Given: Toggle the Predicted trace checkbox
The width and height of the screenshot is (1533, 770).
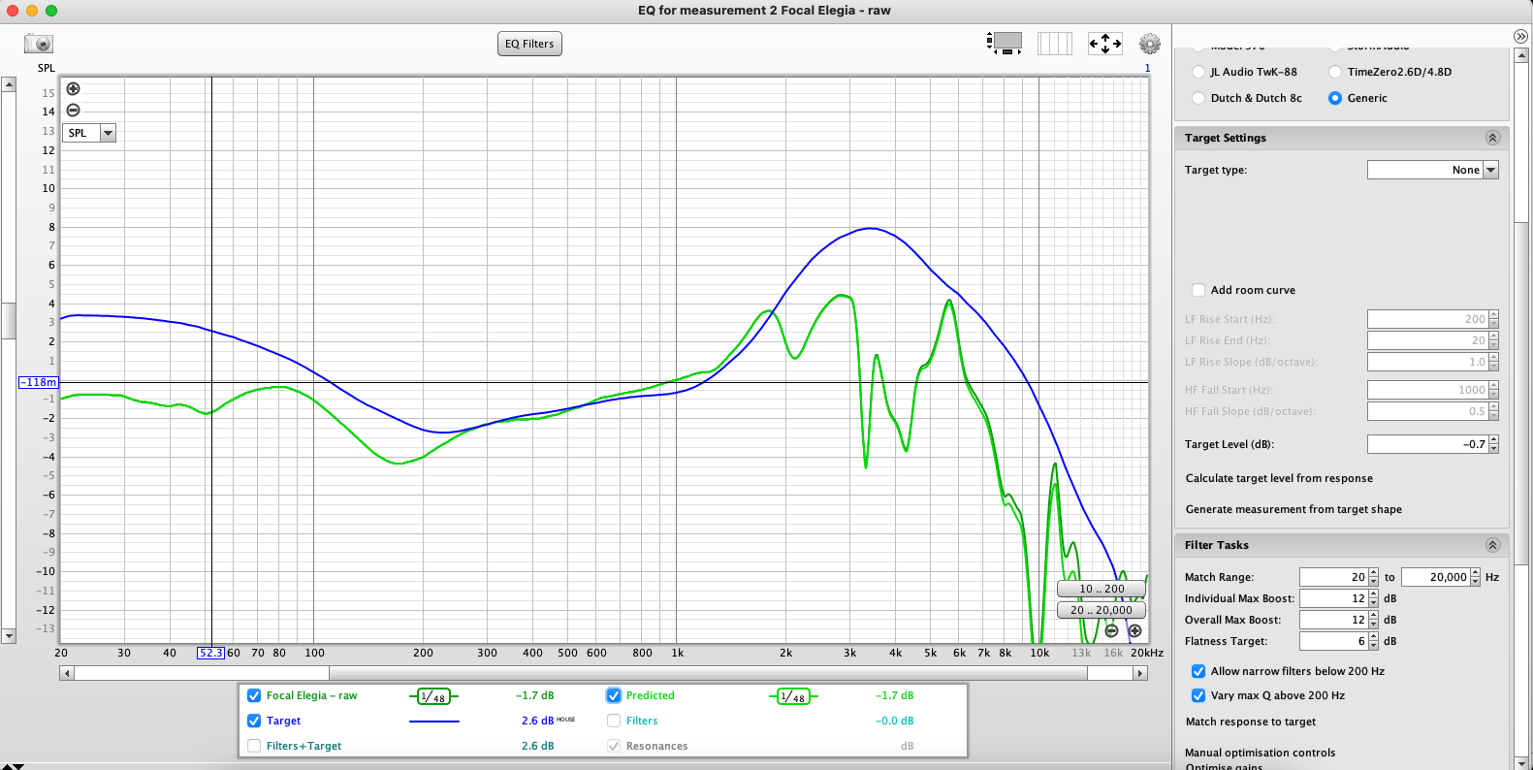Looking at the screenshot, I should tap(614, 695).
